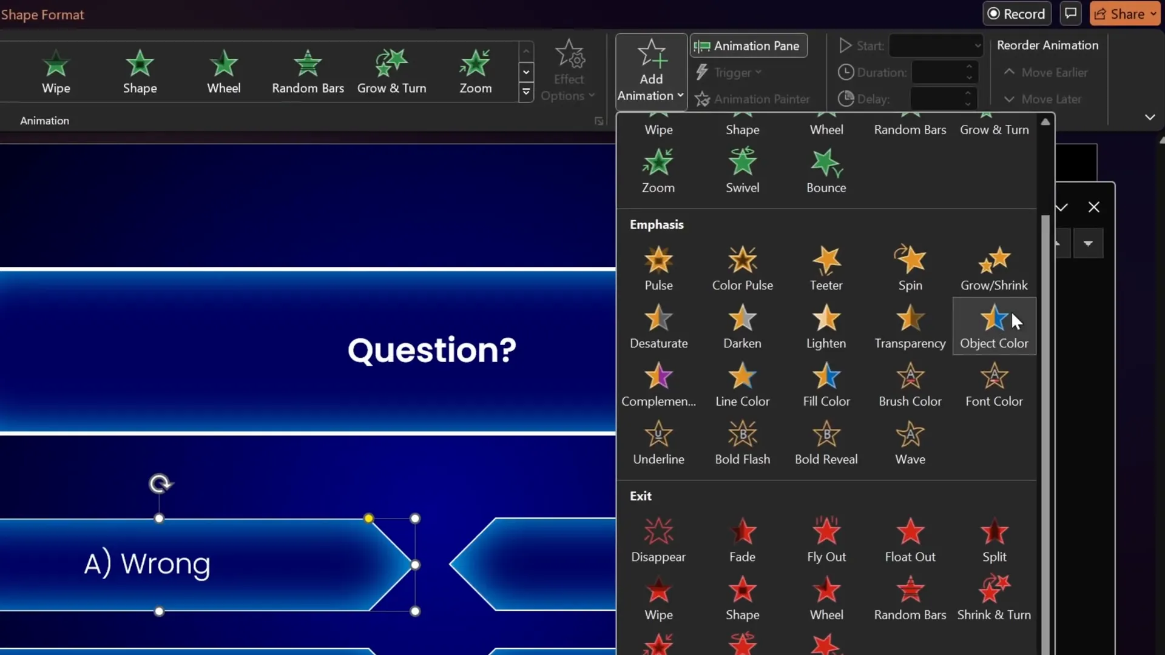
Task: Apply the Swivel entrance animation
Action: 742,172
